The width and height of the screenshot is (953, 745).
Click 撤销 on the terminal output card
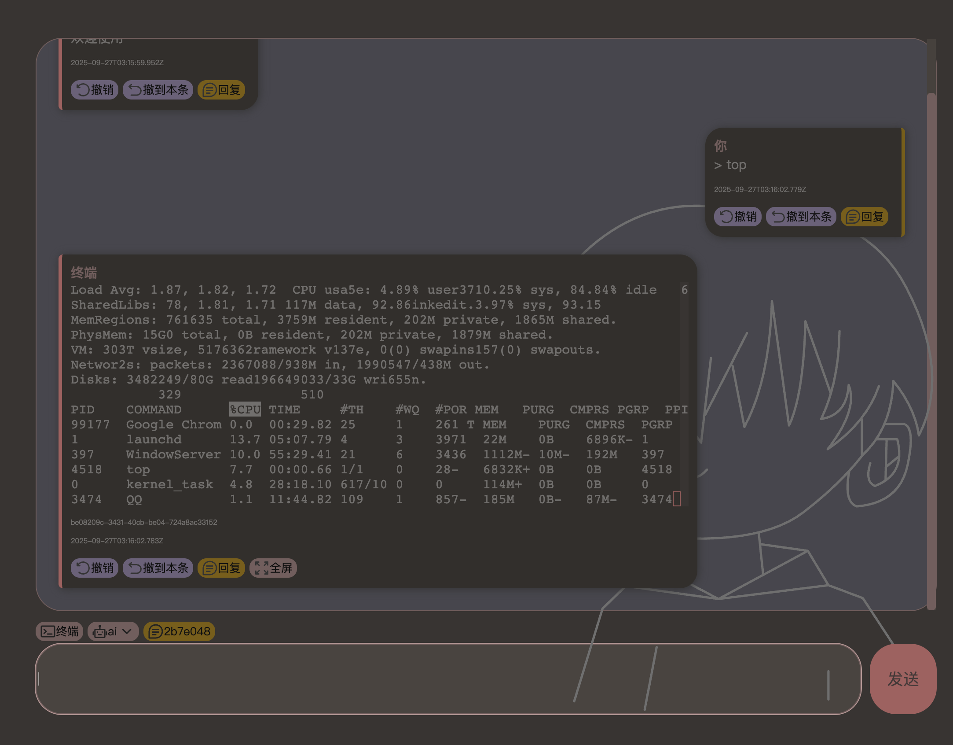click(95, 568)
